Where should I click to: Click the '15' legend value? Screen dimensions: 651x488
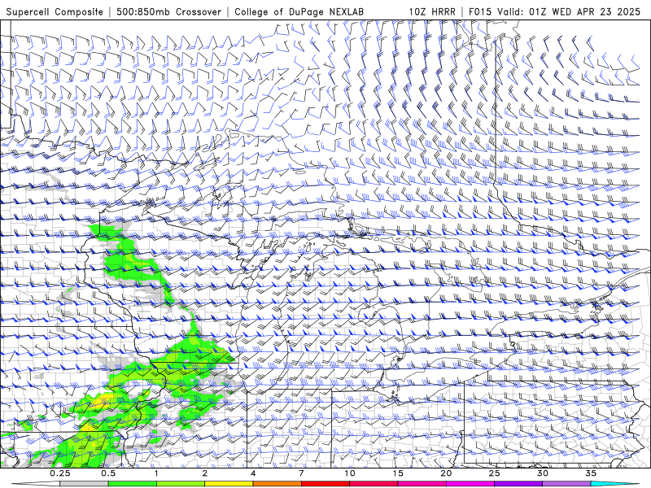point(398,473)
